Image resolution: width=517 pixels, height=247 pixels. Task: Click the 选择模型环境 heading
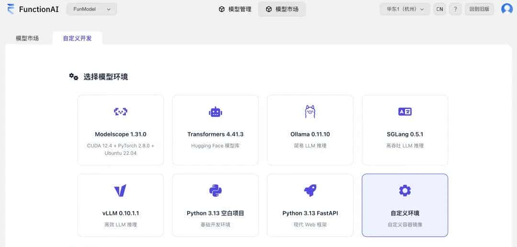click(x=105, y=77)
